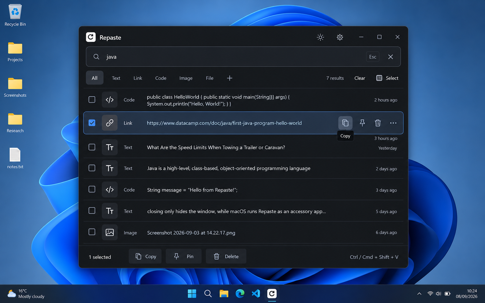485x303 pixels.
Task: Select 'What Are the Speed Limits' text entry
Action: pos(216,148)
